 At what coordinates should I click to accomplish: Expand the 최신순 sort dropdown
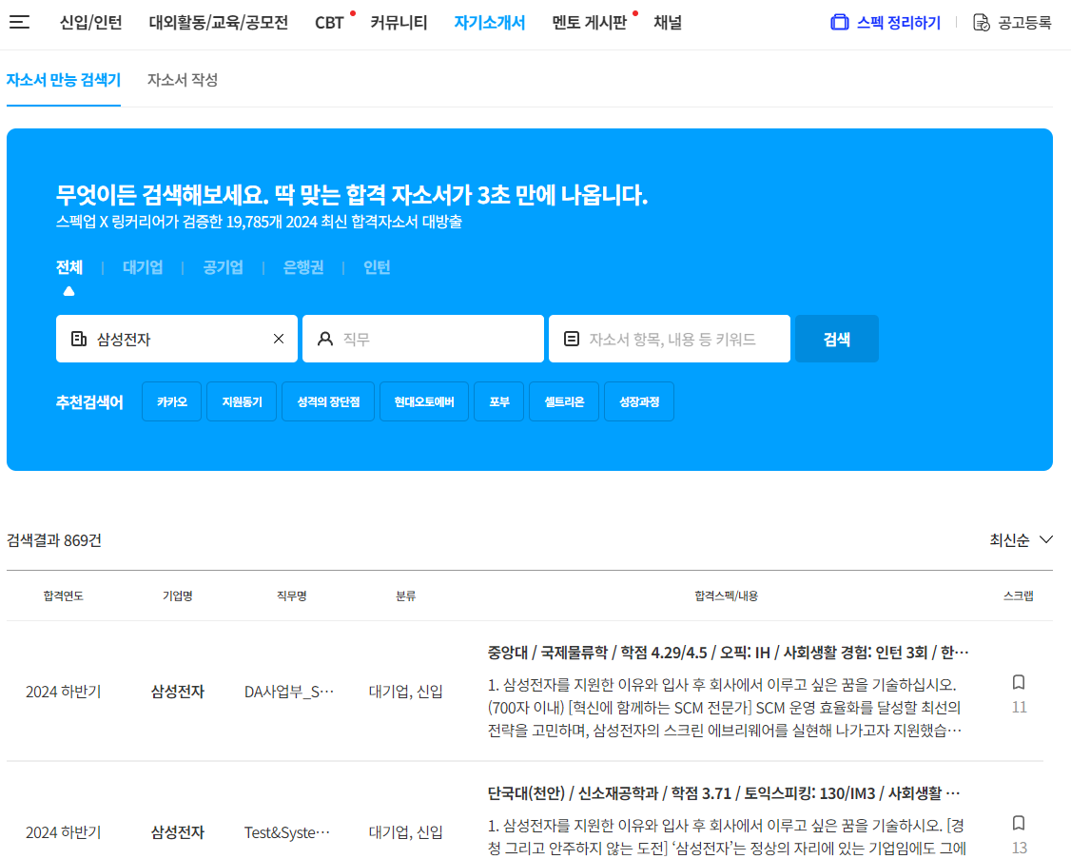point(1022,540)
